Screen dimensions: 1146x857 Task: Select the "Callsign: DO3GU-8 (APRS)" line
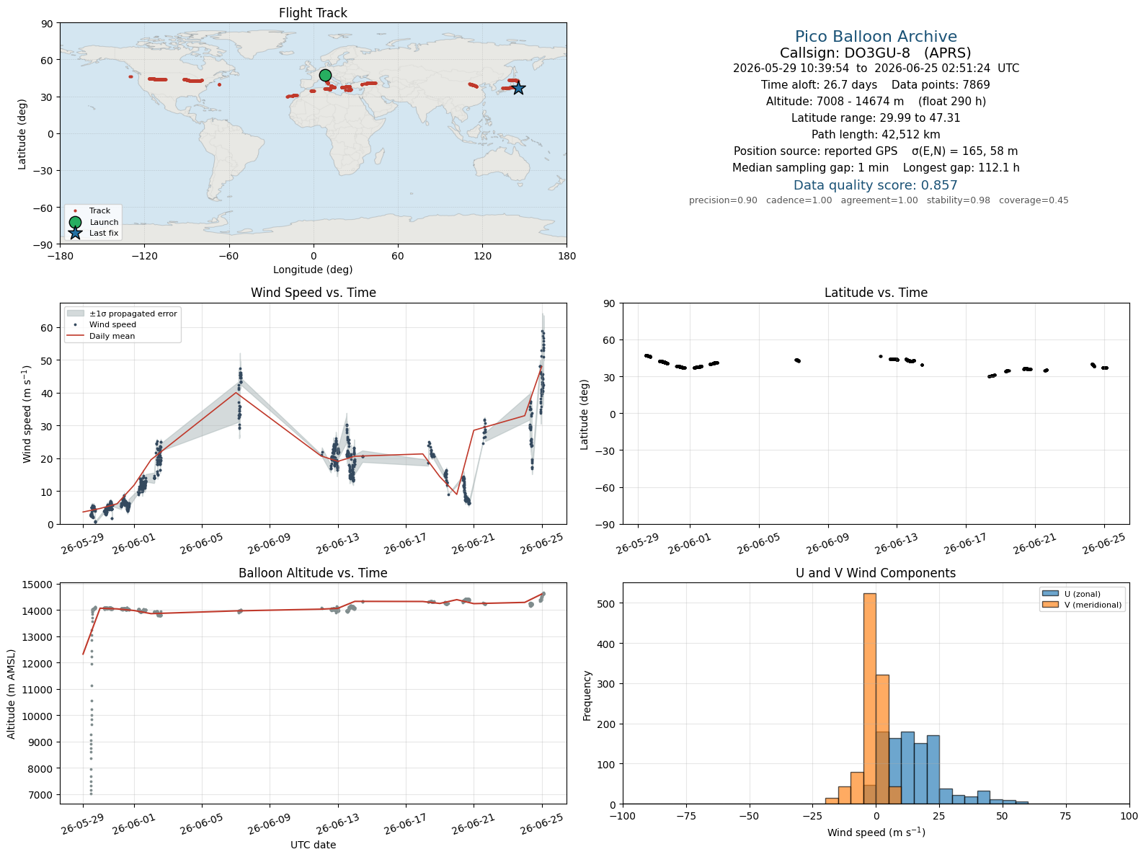pos(876,53)
